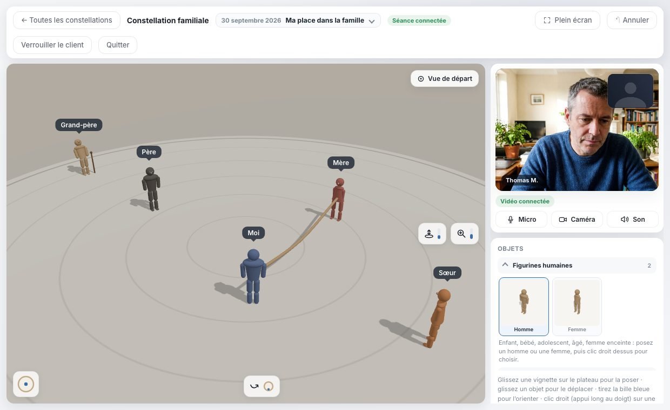This screenshot has width=670, height=410.
Task: Click the Séance connectée status badge
Action: point(419,20)
